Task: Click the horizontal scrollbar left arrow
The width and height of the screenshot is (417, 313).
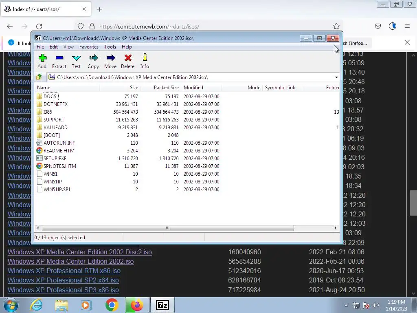Action: click(x=38, y=228)
